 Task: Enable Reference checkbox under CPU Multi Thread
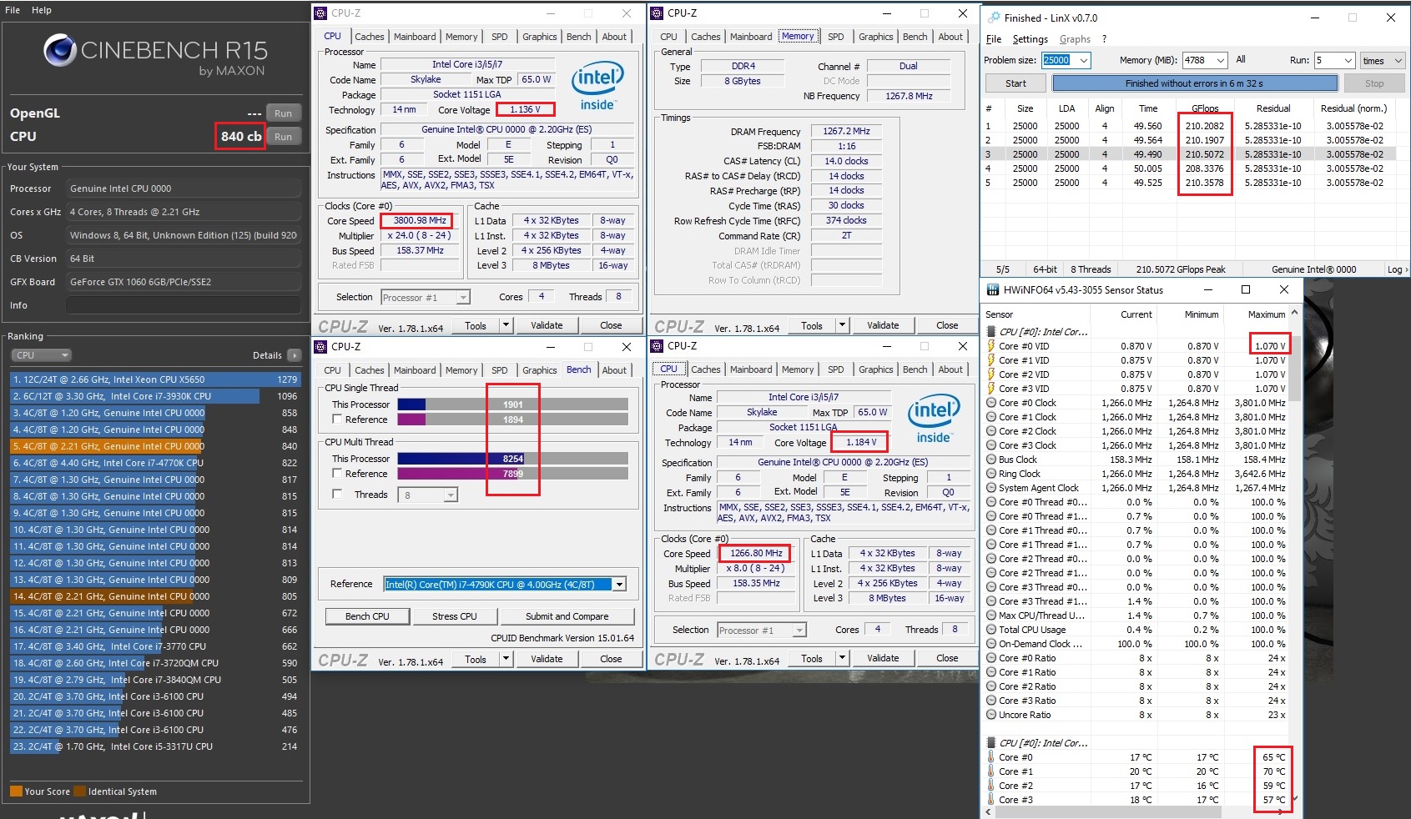pyautogui.click(x=337, y=473)
